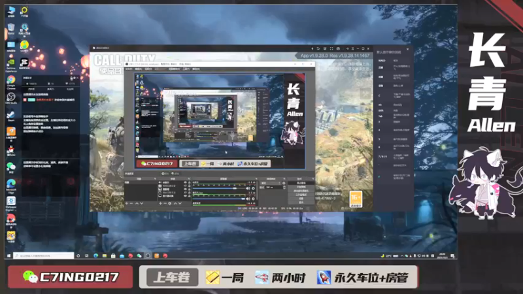
Task: Click the second mixer channel volume slider handle
Action: point(243,199)
